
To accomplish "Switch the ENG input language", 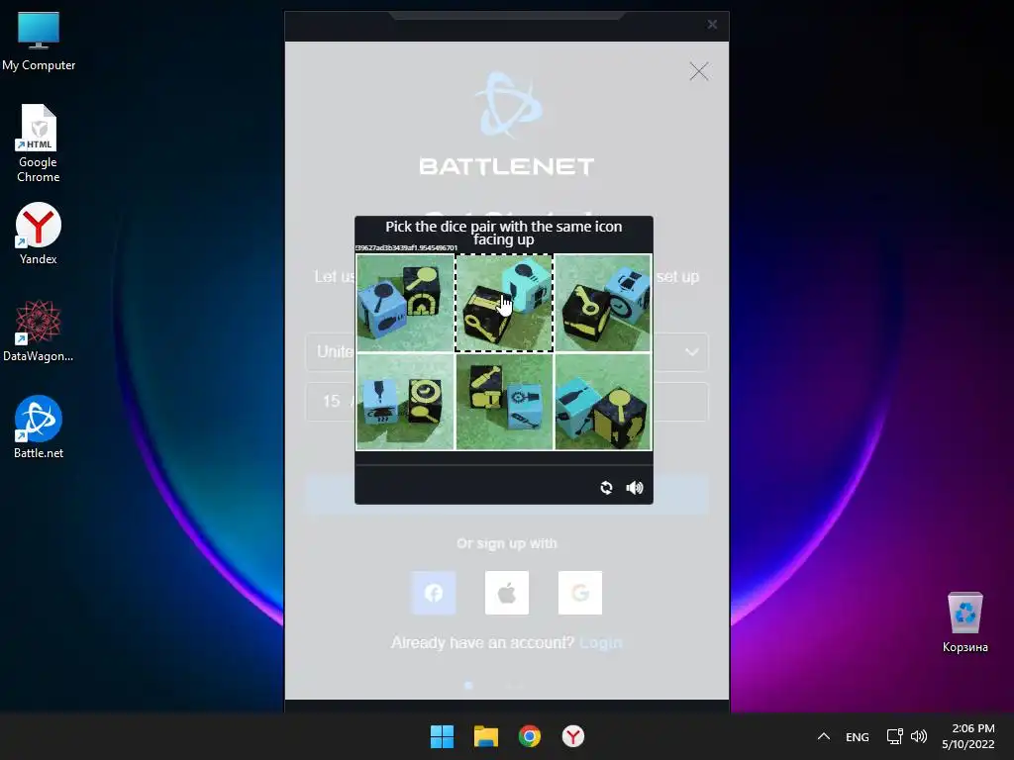I will tap(857, 737).
